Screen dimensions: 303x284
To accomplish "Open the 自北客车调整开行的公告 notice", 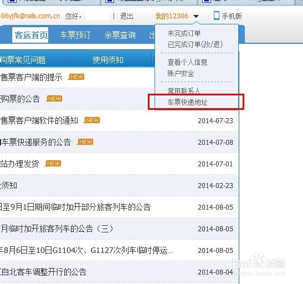I will pos(43,272).
